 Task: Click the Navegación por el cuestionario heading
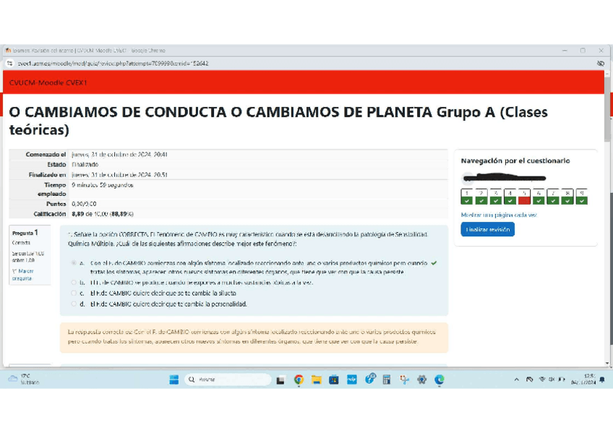click(x=515, y=160)
